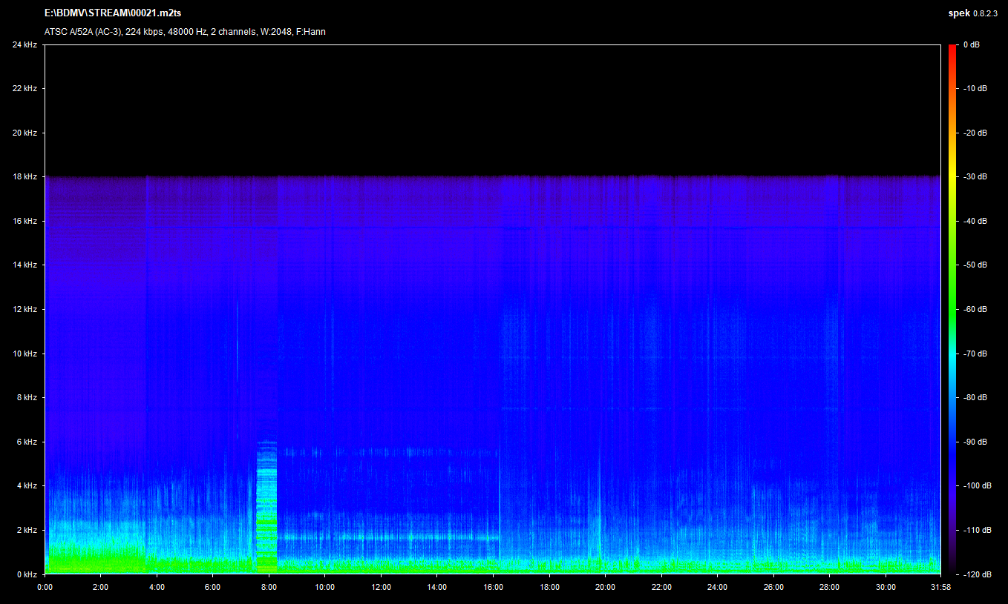
Task: Click the -80 dB level scale label
Action: tap(974, 397)
